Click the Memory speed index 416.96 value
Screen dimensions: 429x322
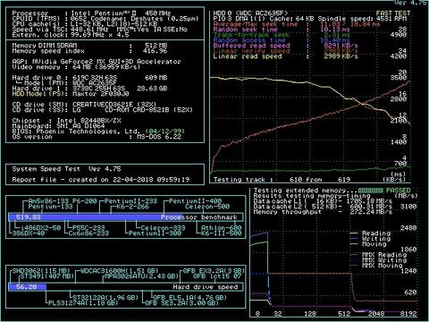(155, 51)
